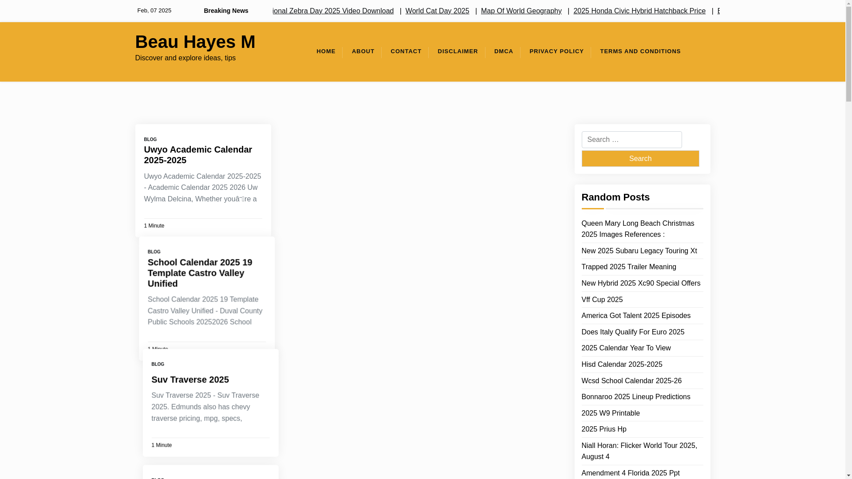The image size is (852, 479).
Task: Open the HOME menu item
Action: click(326, 51)
